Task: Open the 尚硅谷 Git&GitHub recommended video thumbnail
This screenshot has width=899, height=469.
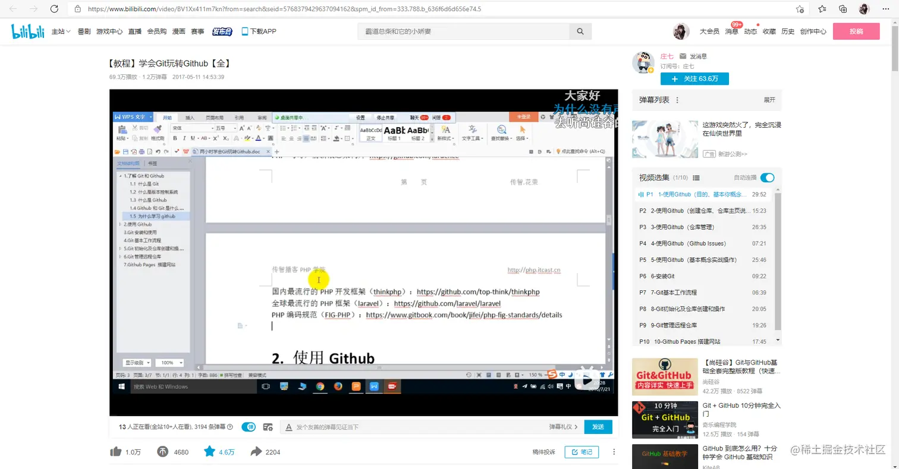Action: pos(665,376)
